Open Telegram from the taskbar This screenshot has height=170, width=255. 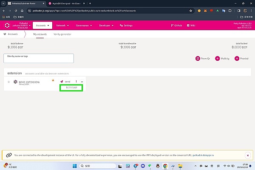point(136,166)
